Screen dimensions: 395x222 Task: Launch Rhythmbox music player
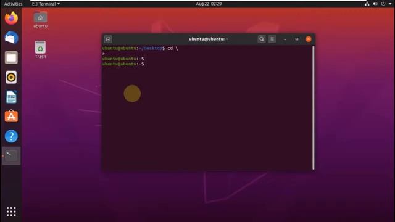11,77
